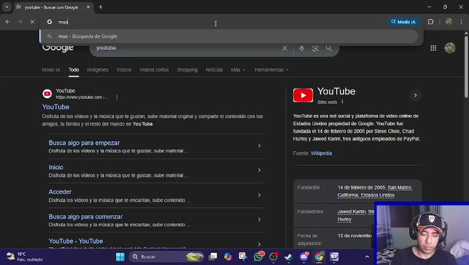Expand the Herramientas dropdown
Screen dimensions: 469x265
271,70
